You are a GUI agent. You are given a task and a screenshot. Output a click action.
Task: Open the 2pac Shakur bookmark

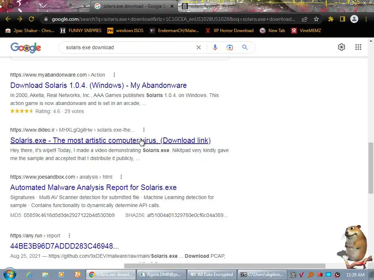pyautogui.click(x=30, y=31)
